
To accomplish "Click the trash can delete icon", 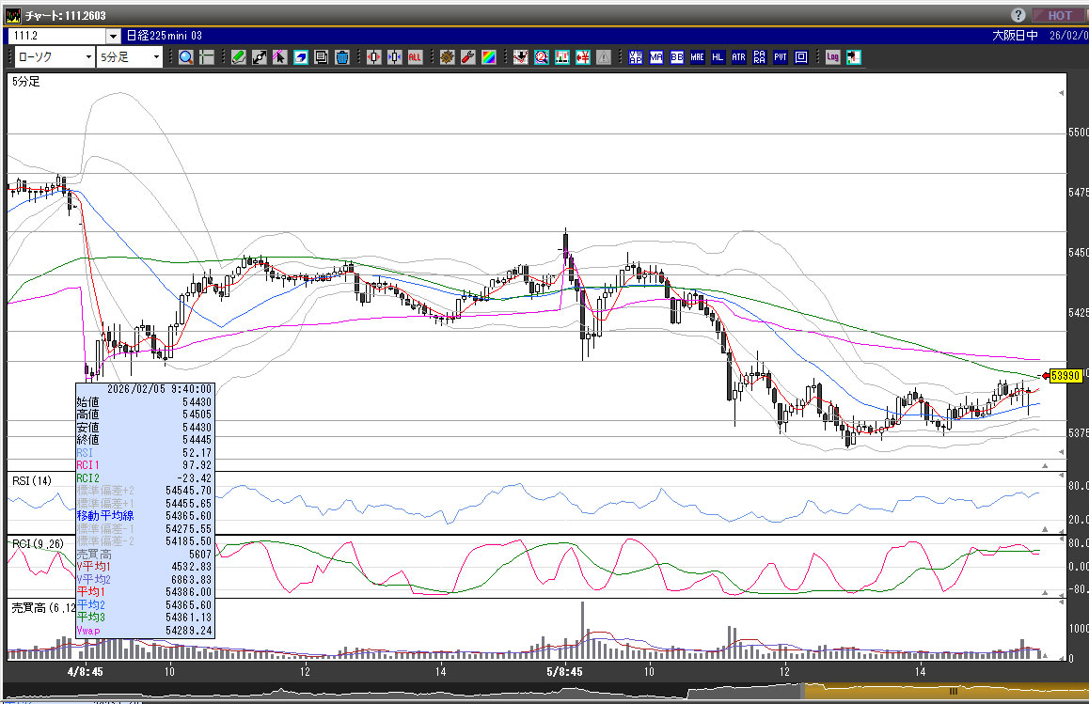I will (x=342, y=57).
